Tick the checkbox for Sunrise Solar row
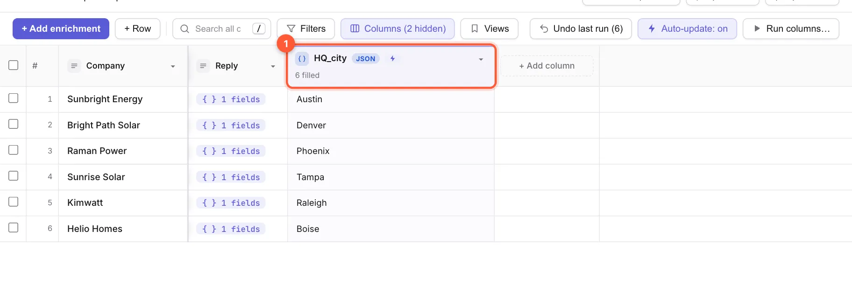This screenshot has width=852, height=294. click(14, 176)
